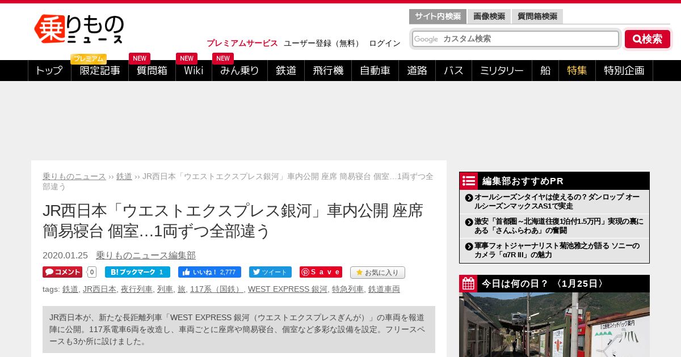Select 鉄道 category in navigation

click(x=286, y=70)
